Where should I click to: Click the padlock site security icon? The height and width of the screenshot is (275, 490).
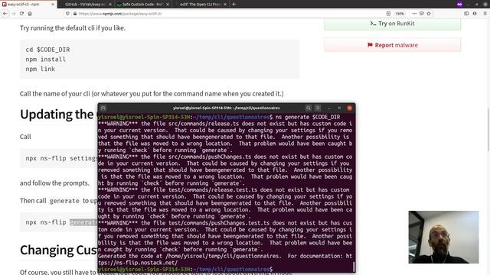(75, 14)
